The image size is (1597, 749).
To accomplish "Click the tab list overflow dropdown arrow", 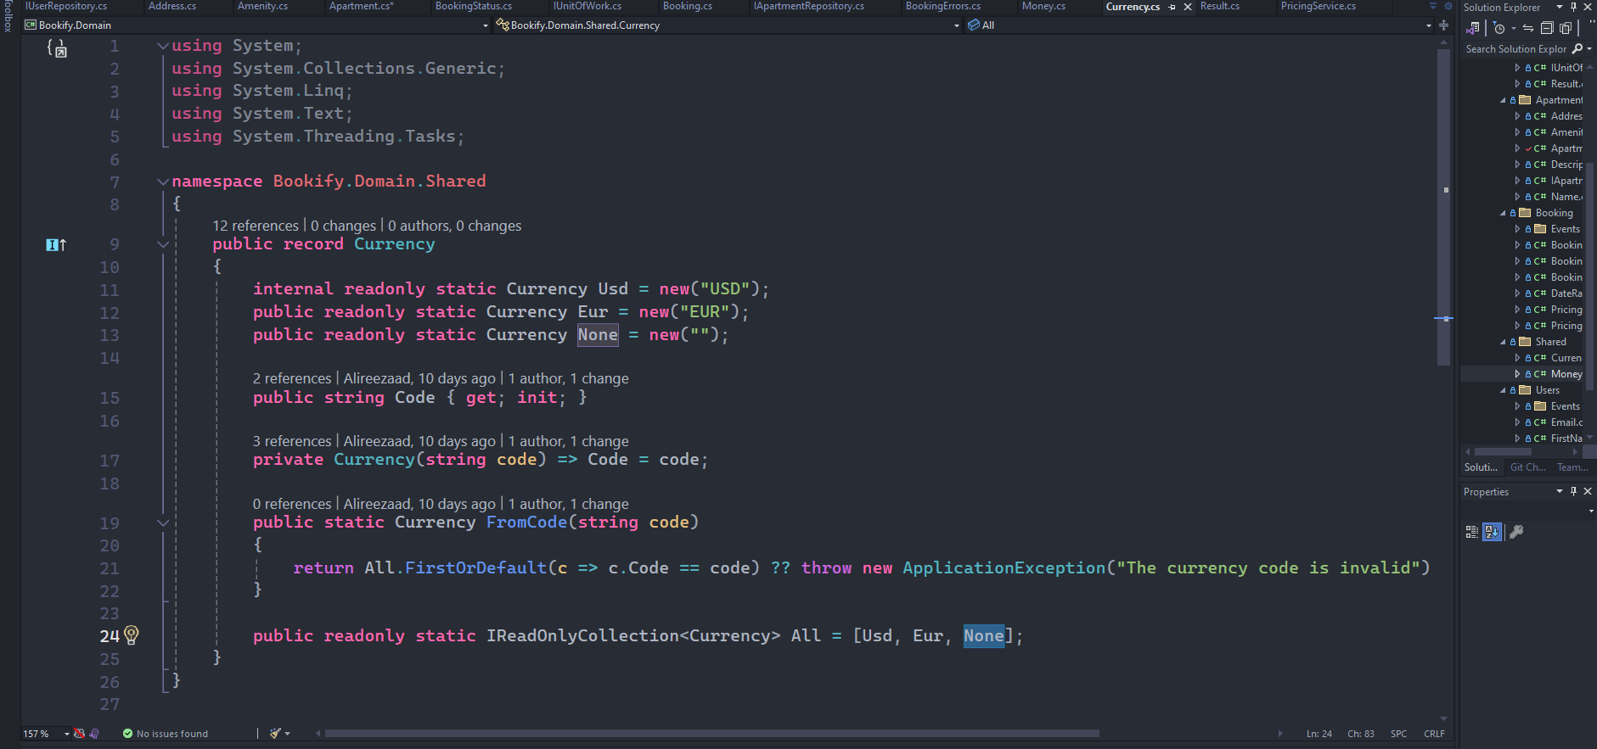I will coord(1433,6).
